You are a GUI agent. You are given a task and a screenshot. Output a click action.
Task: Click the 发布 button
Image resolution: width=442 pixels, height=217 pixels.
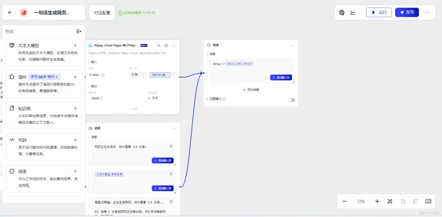(x=407, y=12)
